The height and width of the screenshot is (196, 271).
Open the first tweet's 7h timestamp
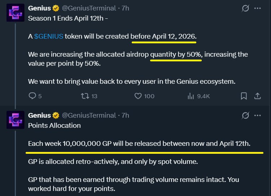point(125,8)
